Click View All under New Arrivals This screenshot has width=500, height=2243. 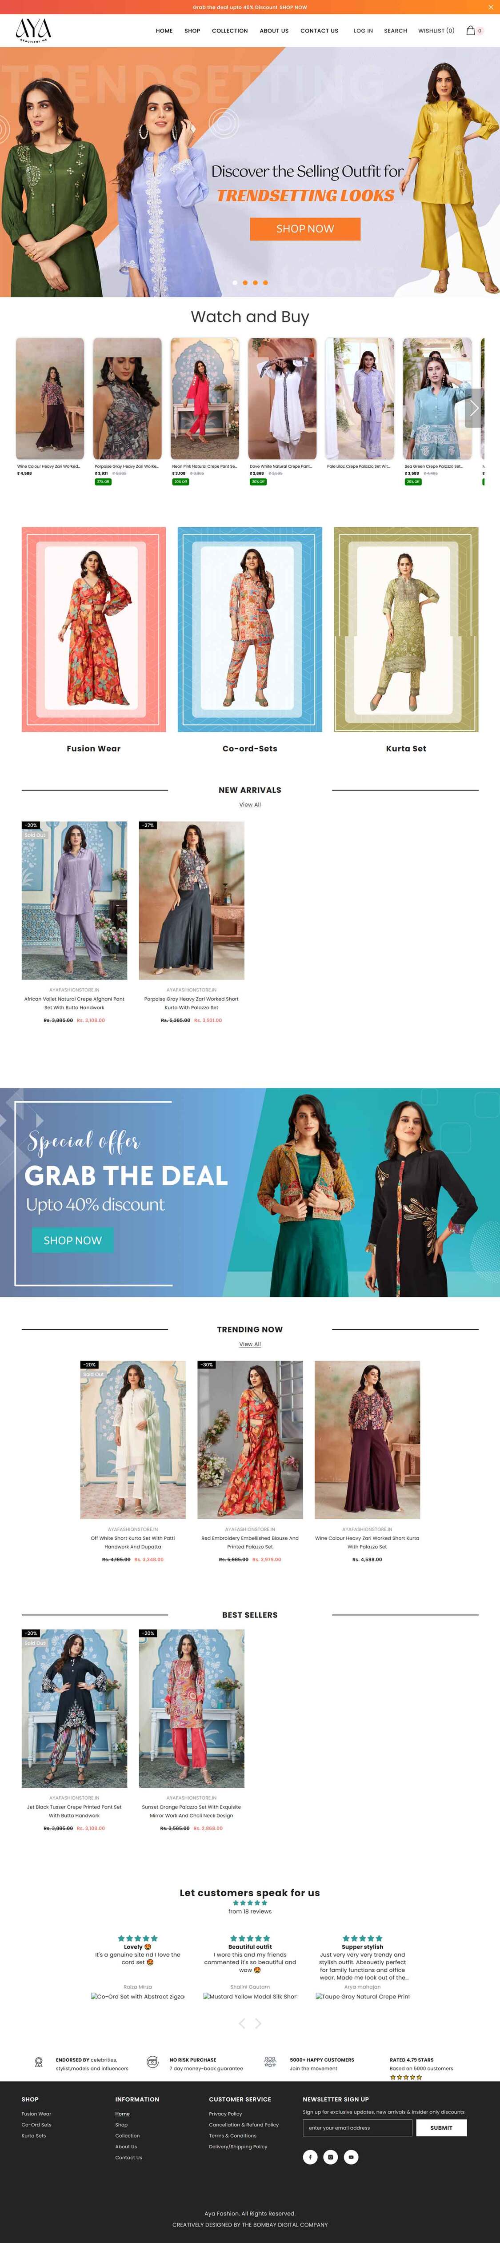pyautogui.click(x=250, y=805)
